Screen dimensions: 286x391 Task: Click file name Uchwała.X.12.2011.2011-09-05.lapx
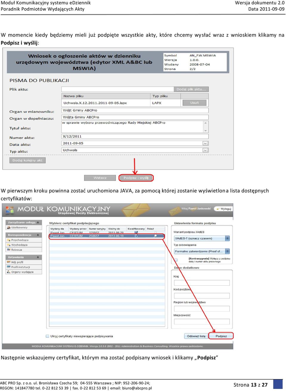tap(95, 103)
